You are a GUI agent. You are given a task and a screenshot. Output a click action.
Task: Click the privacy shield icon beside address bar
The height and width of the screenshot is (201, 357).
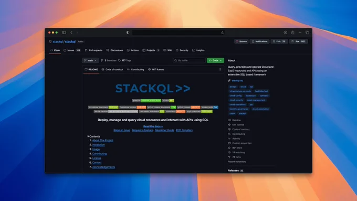click(128, 33)
